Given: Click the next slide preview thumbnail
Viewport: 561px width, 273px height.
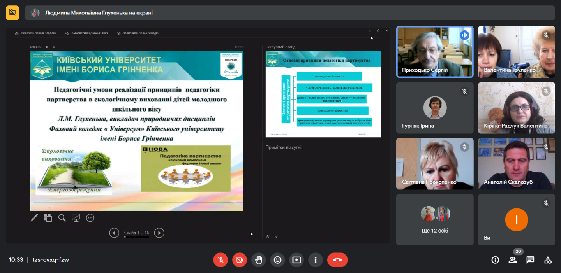Looking at the screenshot, I should [323, 94].
